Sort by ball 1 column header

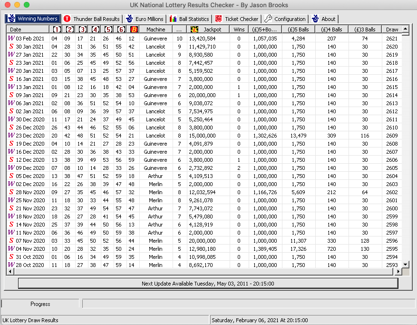click(x=57, y=30)
